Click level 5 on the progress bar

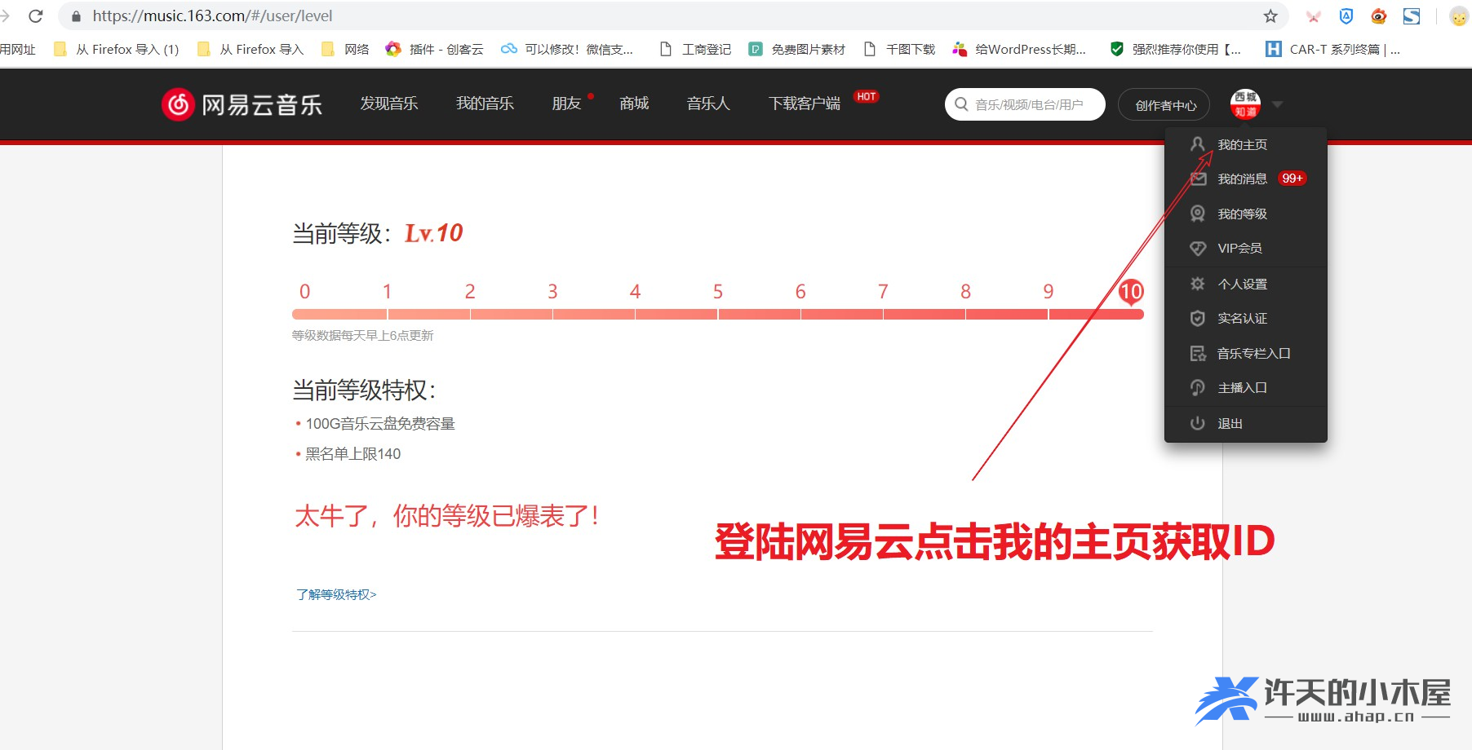718,292
